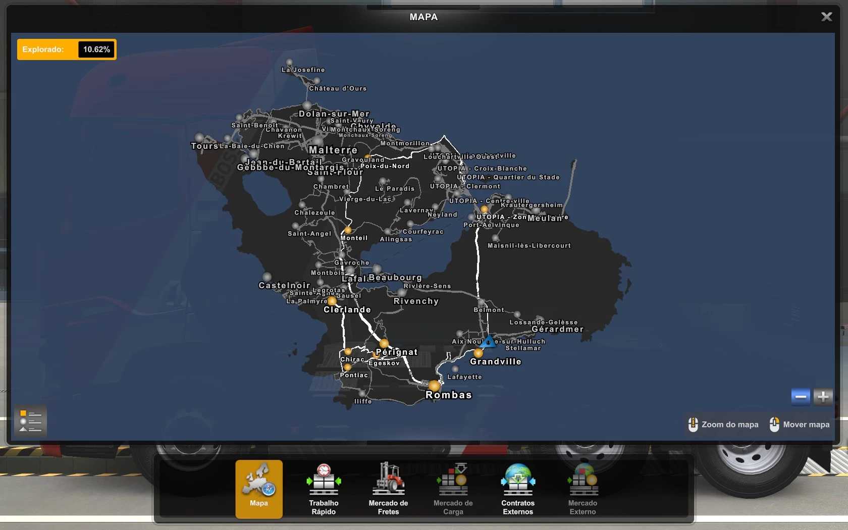The width and height of the screenshot is (848, 530).
Task: Select the Monteil city marker
Action: [348, 230]
